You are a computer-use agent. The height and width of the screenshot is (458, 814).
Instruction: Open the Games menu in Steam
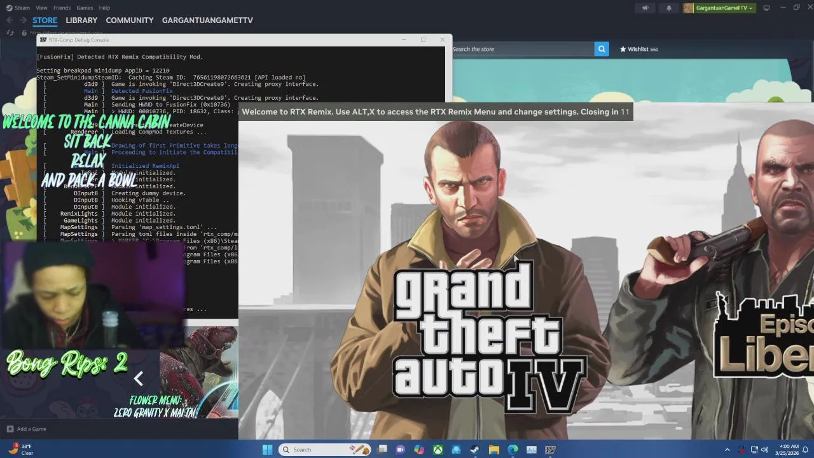pos(85,8)
